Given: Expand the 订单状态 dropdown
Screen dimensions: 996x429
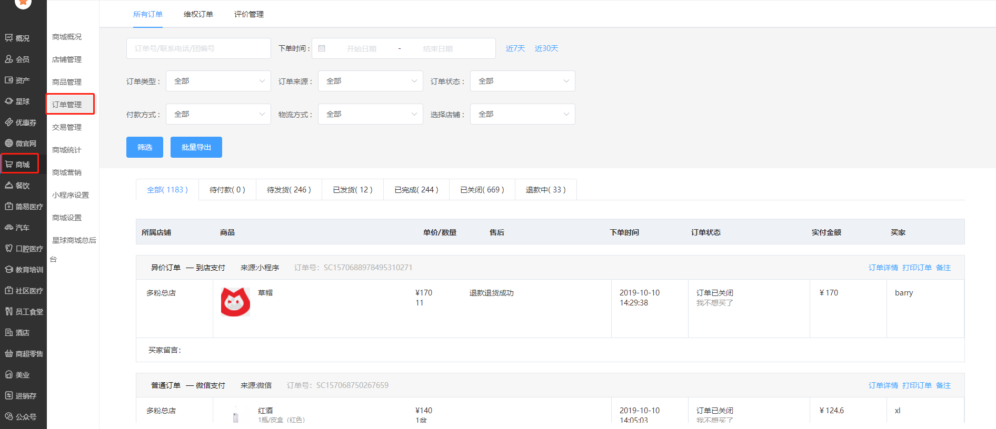Looking at the screenshot, I should point(522,81).
